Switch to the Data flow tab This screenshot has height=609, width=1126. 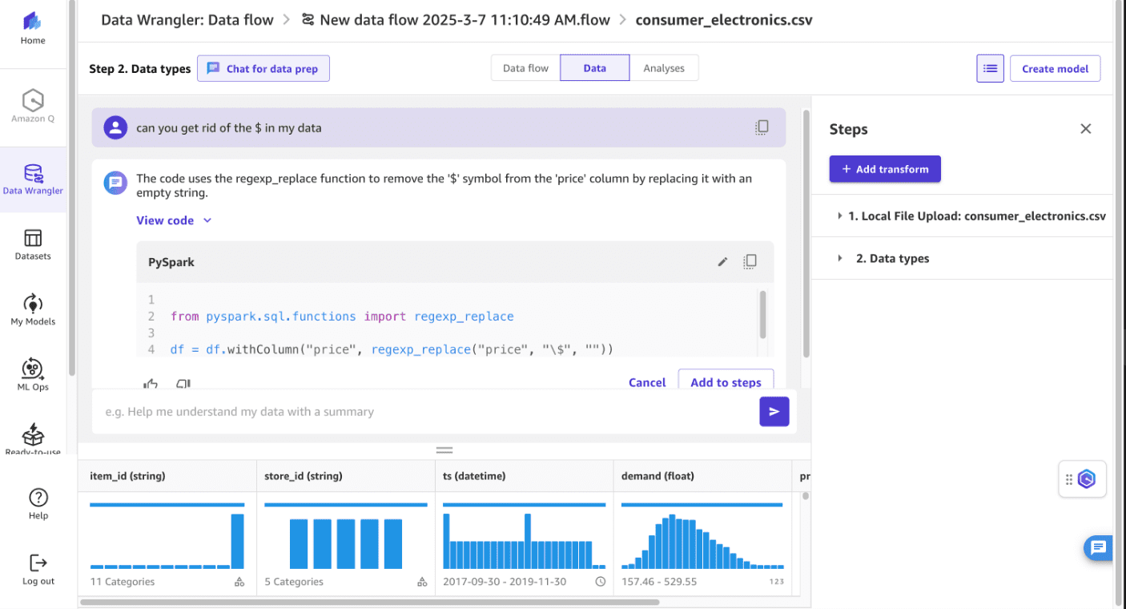525,67
